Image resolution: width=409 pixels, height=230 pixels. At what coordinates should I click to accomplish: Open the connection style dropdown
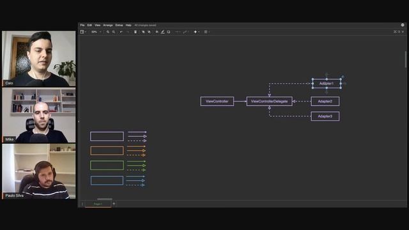(178, 32)
